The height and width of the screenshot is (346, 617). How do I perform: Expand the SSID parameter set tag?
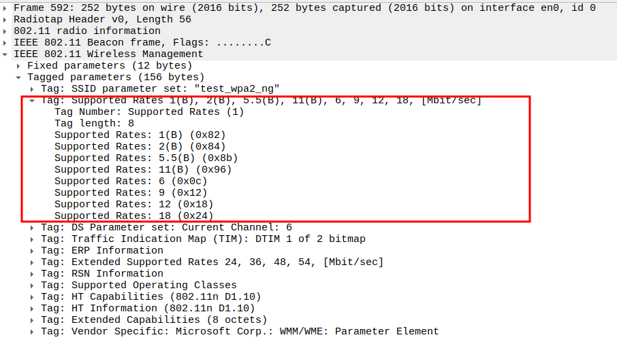33,89
